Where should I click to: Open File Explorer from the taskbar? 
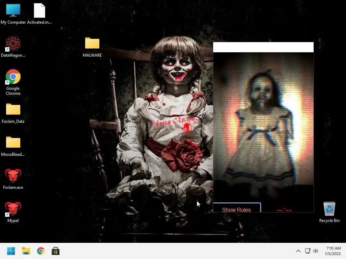[x=26, y=251]
